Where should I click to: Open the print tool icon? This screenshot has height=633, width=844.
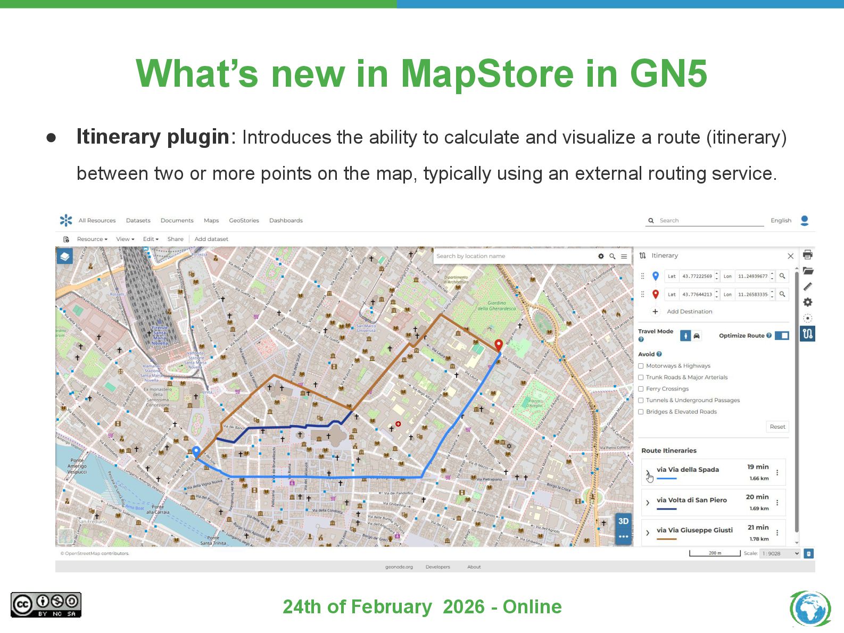pos(808,255)
